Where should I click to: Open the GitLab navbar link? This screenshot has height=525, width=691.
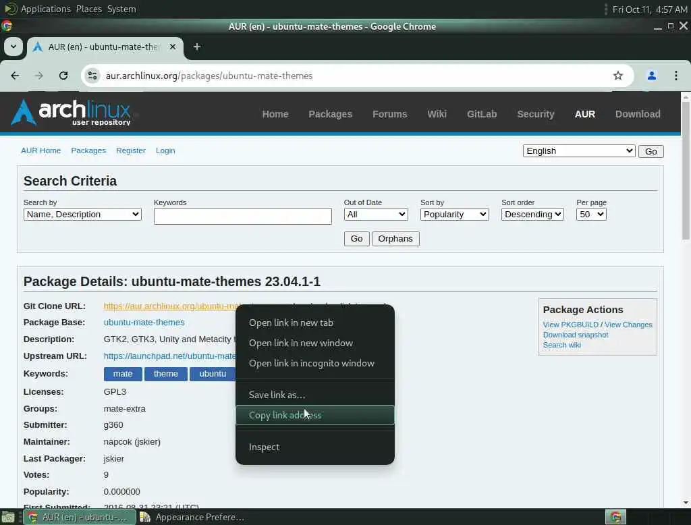[x=482, y=114]
